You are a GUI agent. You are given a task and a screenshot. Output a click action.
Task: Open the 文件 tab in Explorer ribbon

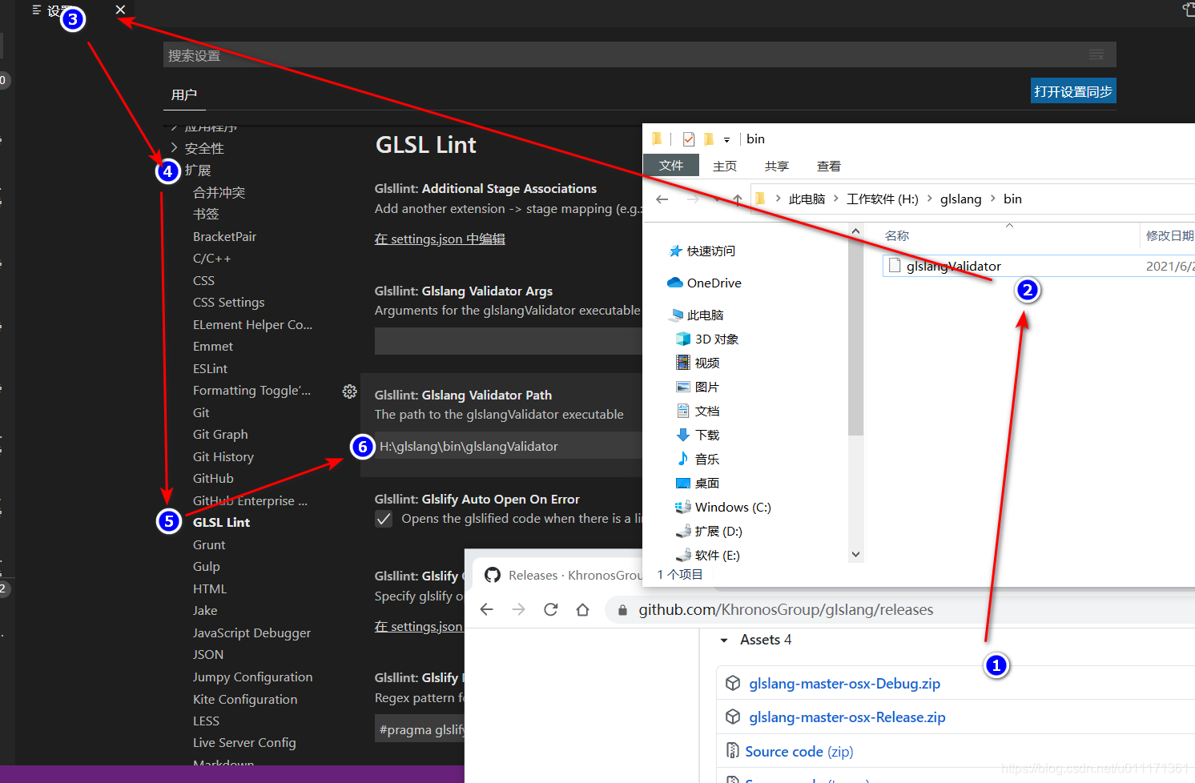point(671,166)
